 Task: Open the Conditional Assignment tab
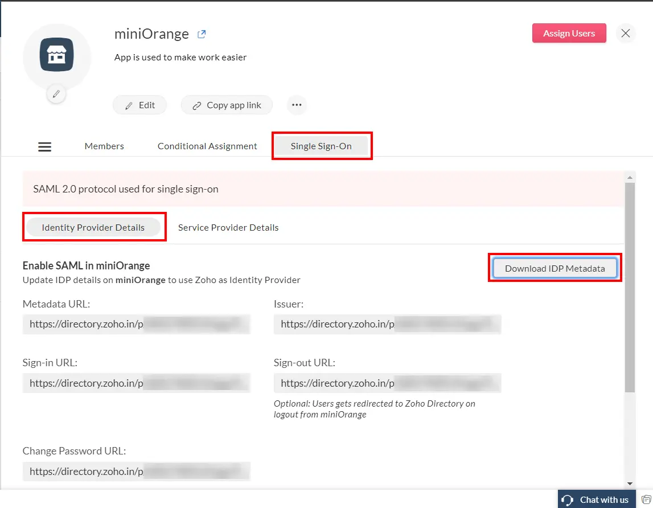tap(207, 146)
